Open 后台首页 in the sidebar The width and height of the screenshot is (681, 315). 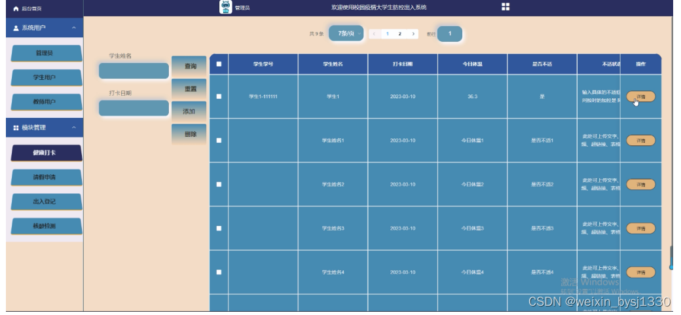(31, 9)
